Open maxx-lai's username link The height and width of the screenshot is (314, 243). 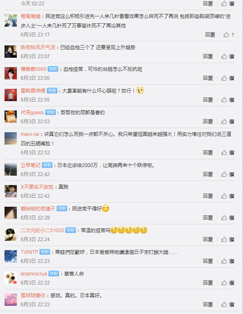[30, 134]
